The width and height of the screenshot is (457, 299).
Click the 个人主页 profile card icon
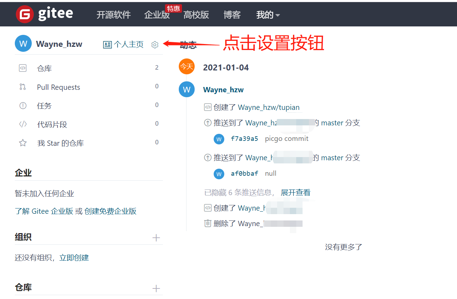click(107, 44)
